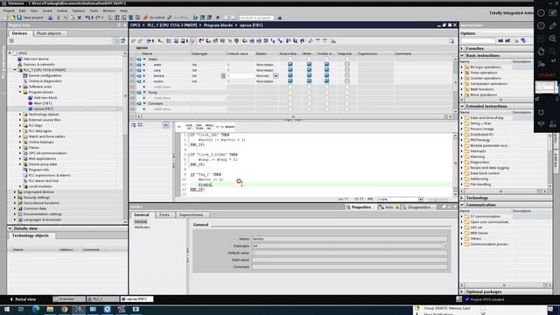The image size is (560, 315).
Task: Collapse the Static section in interface table
Action: point(144,59)
